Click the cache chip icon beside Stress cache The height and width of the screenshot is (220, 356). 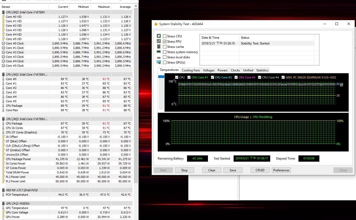[x=159, y=47]
